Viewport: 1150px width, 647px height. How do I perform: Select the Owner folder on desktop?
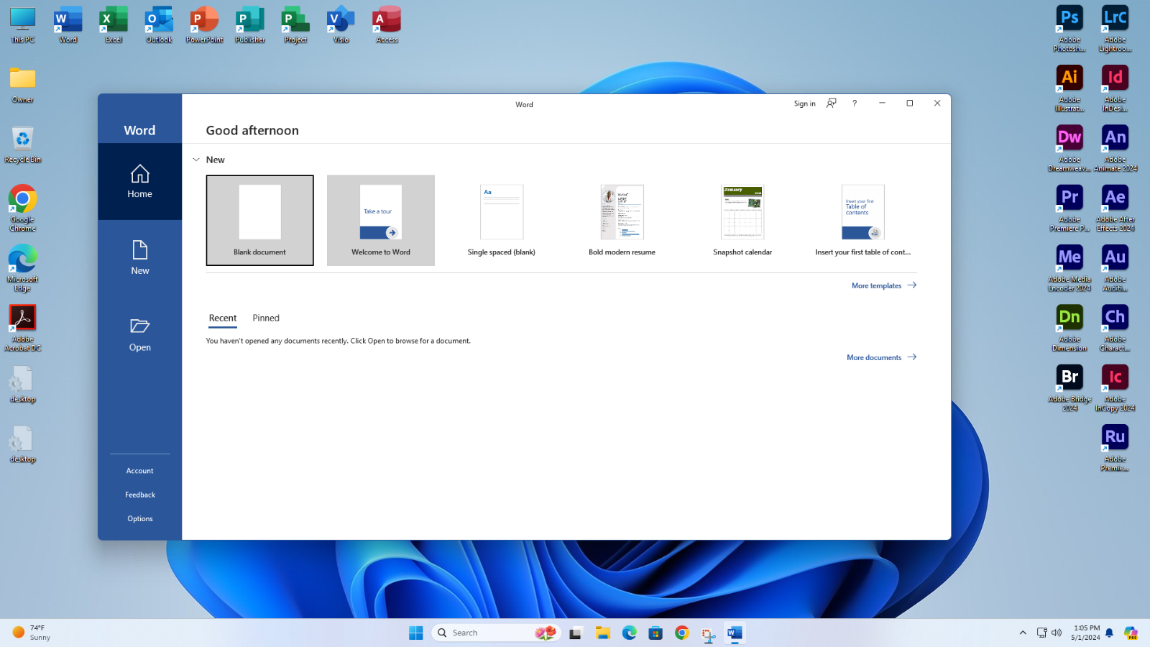pyautogui.click(x=23, y=85)
